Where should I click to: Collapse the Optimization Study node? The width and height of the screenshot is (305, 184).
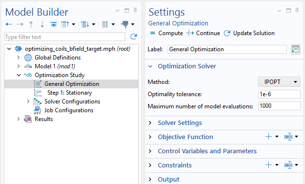coord(19,75)
